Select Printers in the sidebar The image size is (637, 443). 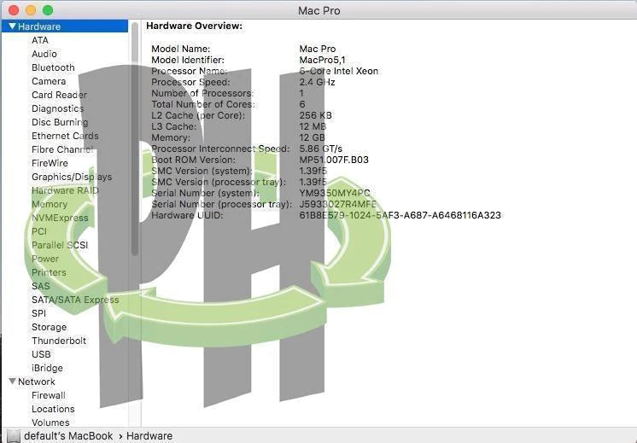pos(49,272)
